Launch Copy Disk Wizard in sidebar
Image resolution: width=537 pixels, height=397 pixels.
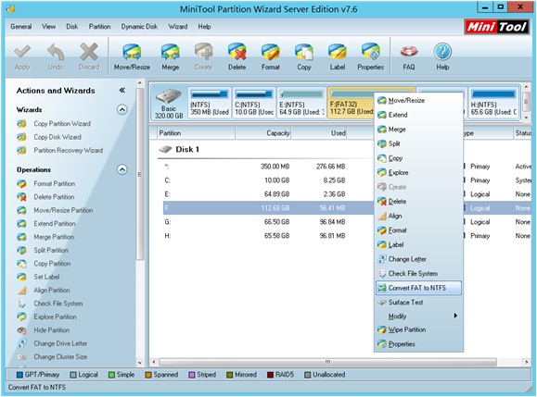click(x=58, y=137)
